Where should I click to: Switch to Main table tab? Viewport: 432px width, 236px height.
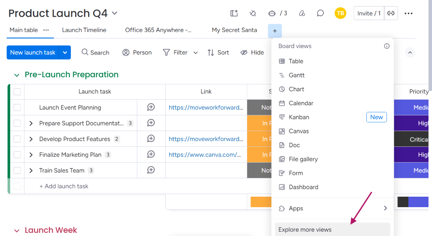coord(24,30)
